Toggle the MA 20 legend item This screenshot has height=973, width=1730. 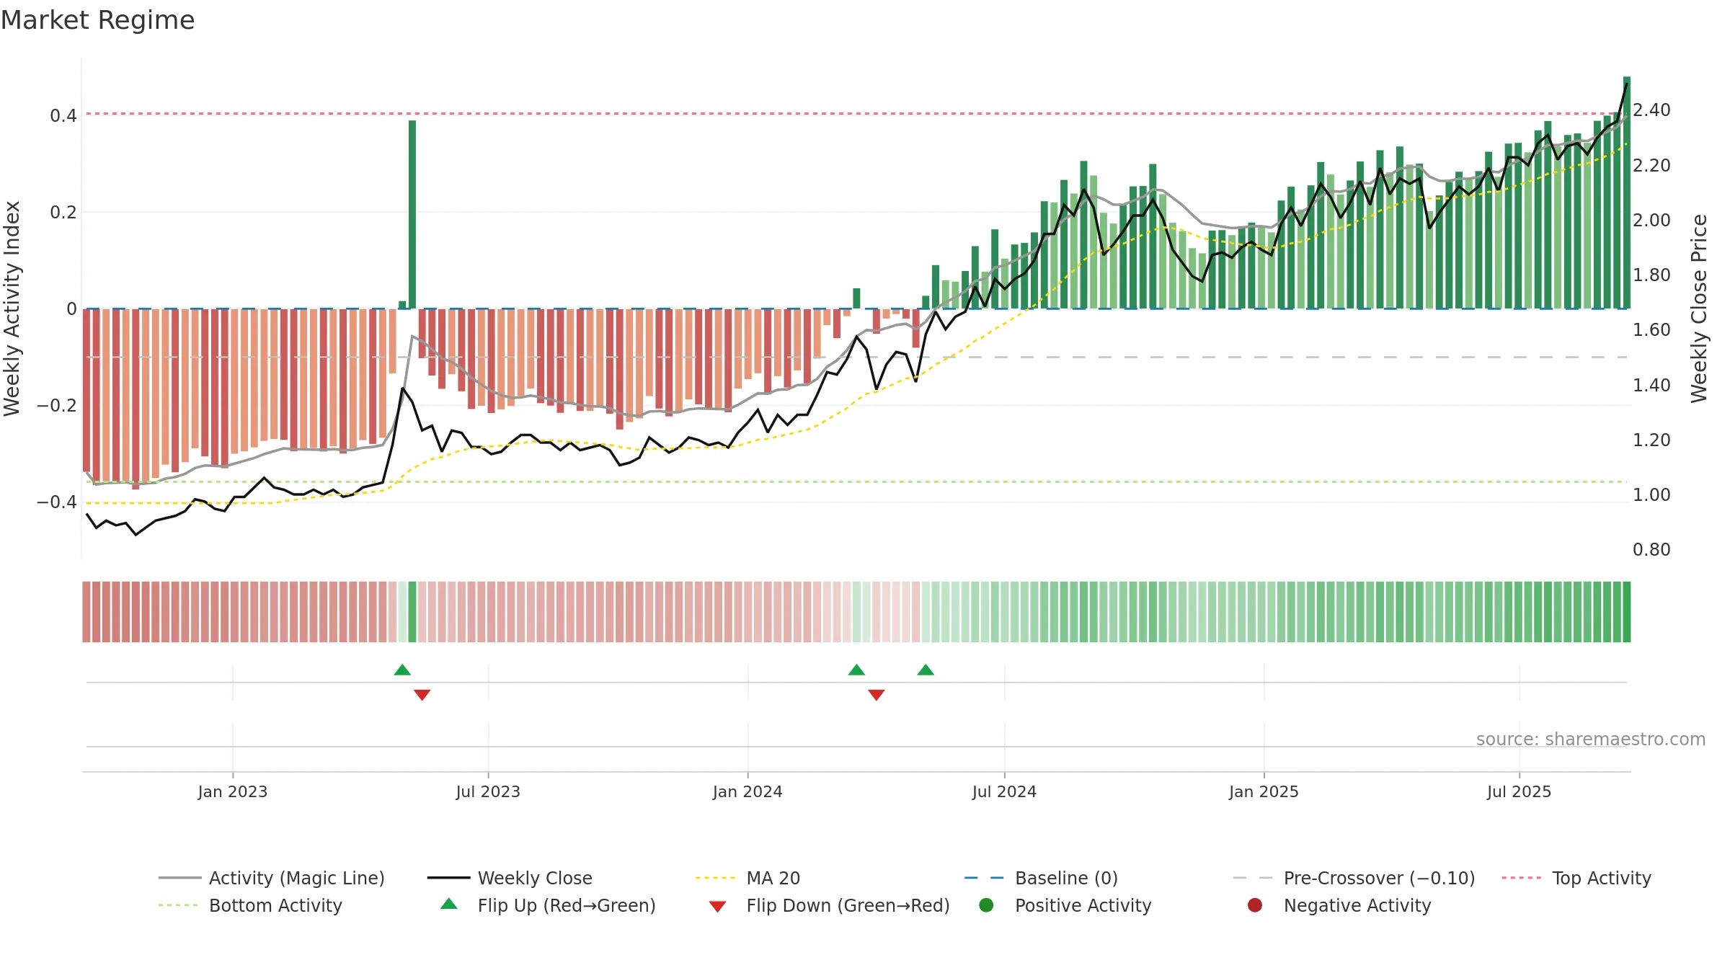click(x=748, y=878)
